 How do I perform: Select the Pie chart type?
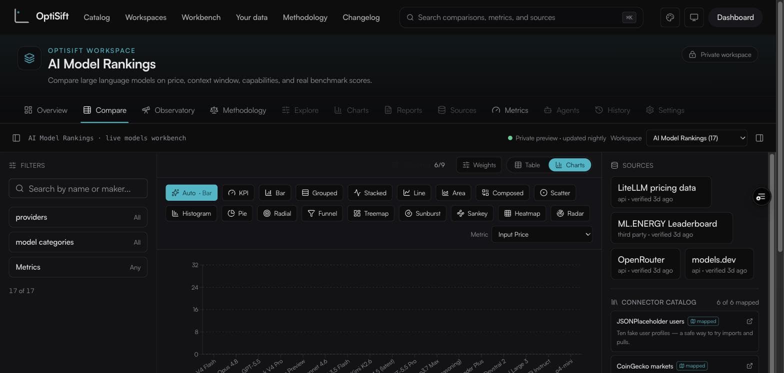[237, 213]
